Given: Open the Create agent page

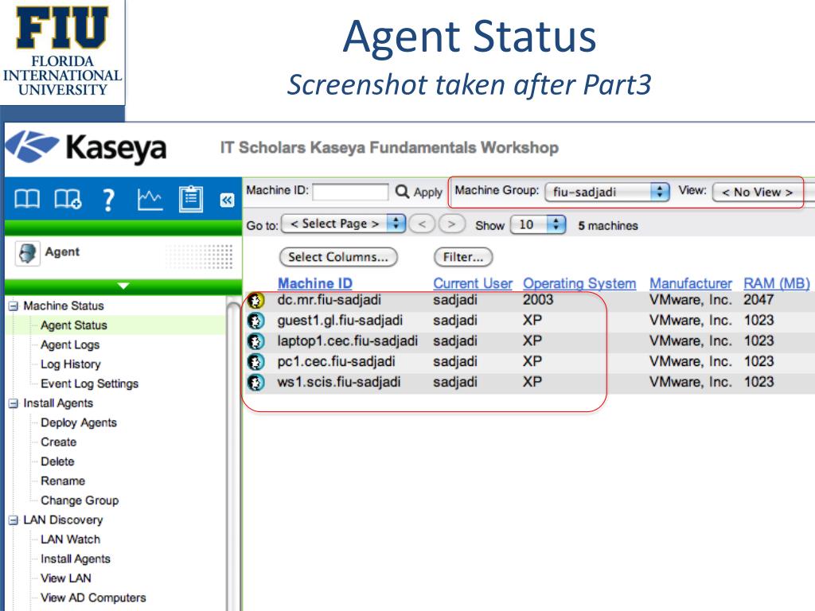Looking at the screenshot, I should point(59,442).
